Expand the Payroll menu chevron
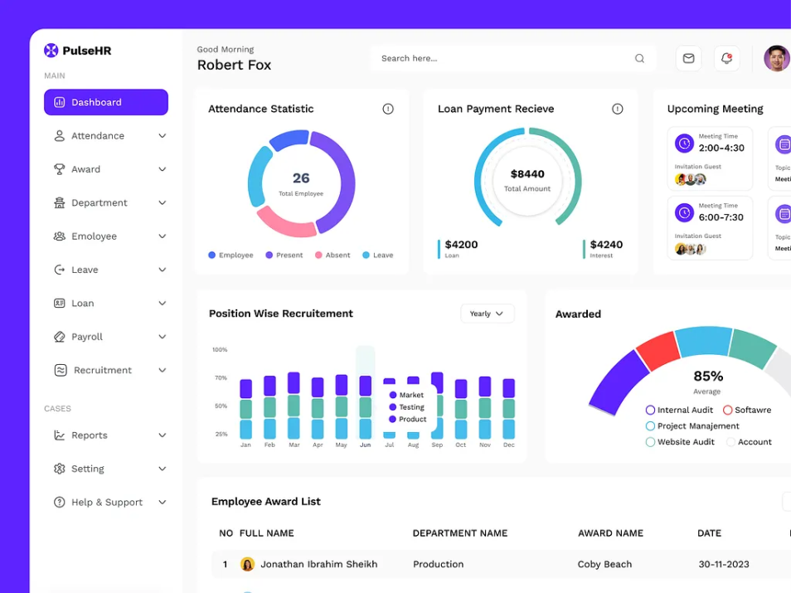 pos(163,337)
